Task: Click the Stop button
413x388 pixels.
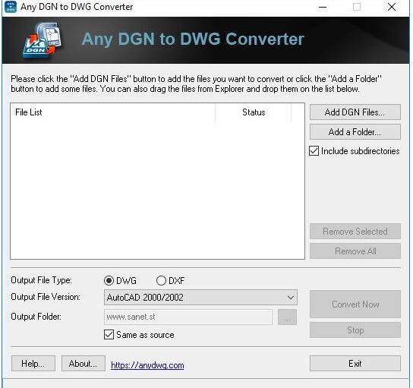Action: [x=355, y=330]
